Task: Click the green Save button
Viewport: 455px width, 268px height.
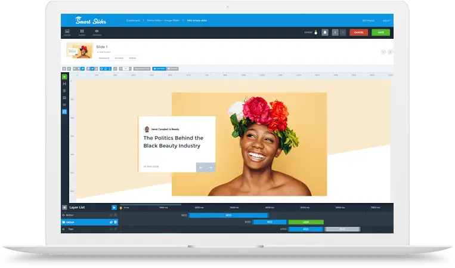Action: (380, 32)
